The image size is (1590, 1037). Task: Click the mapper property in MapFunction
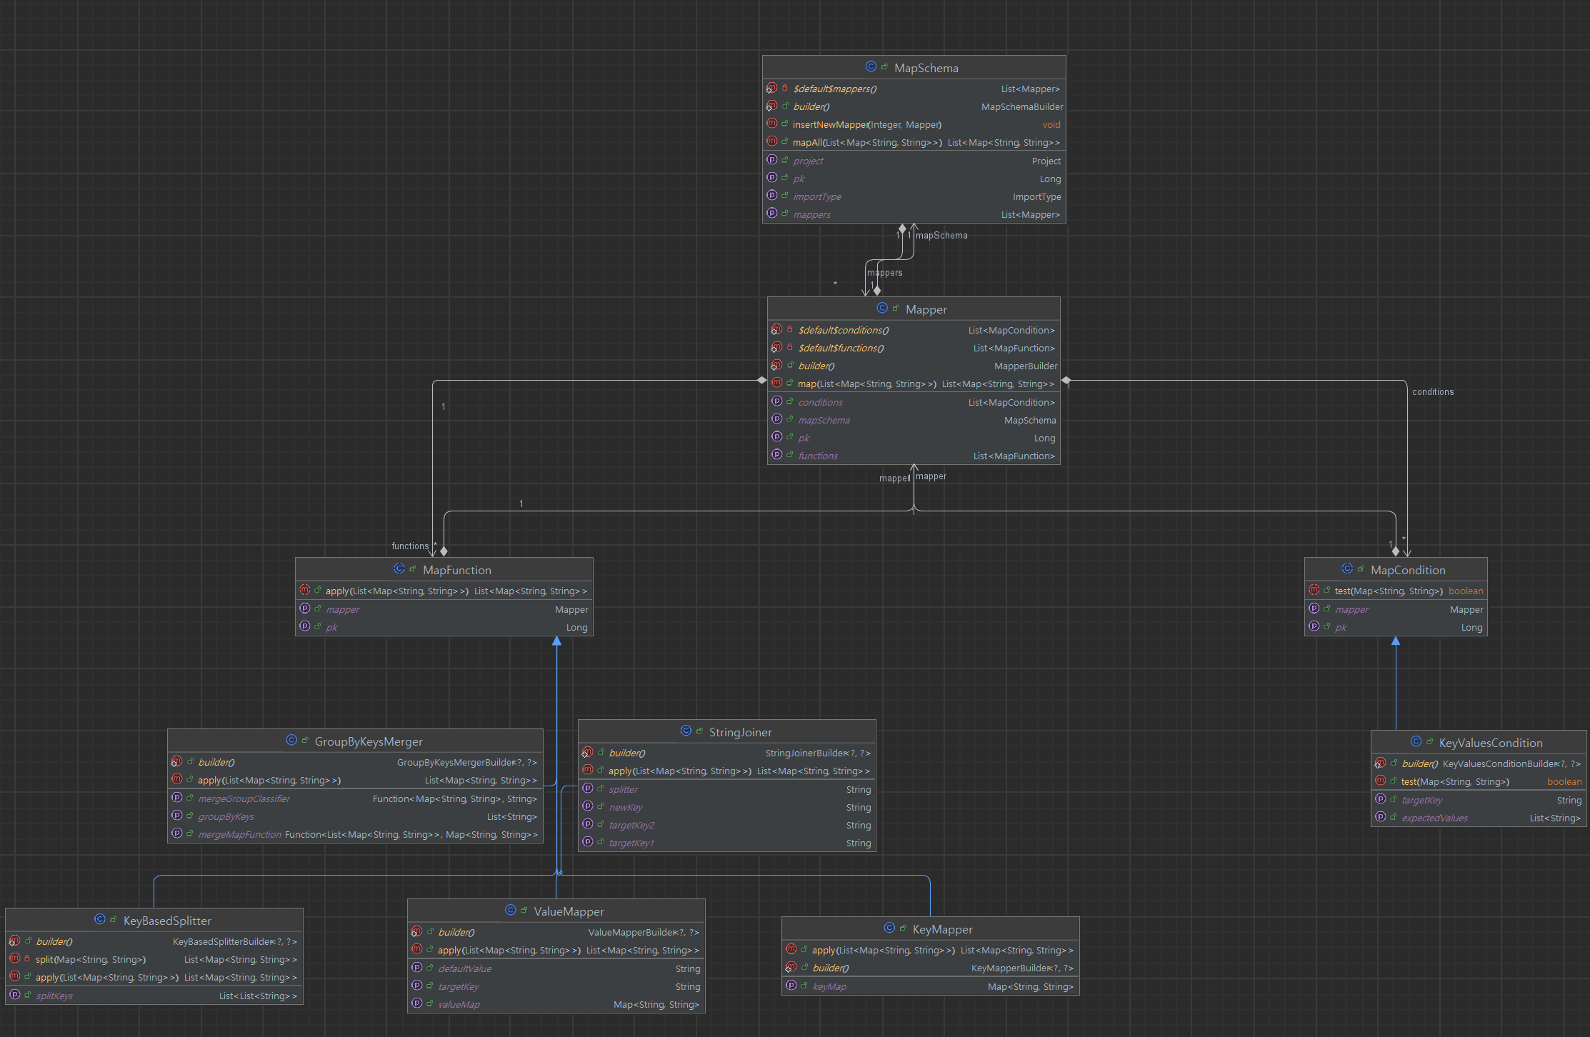coord(343,609)
